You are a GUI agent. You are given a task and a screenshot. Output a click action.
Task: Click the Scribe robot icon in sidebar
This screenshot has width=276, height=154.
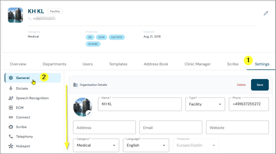(11, 127)
